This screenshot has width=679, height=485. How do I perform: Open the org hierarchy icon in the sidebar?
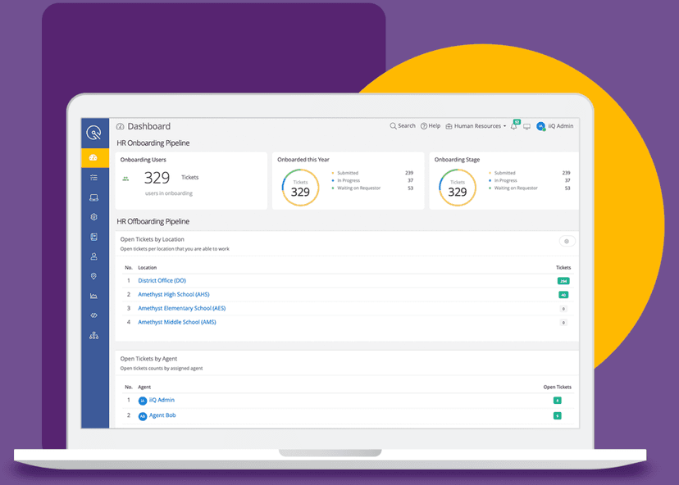[94, 335]
